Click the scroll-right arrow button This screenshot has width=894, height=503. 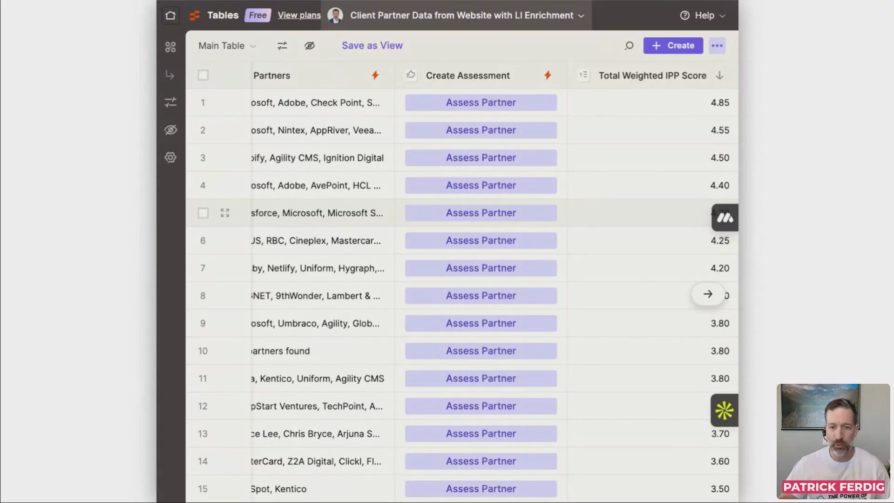(708, 294)
